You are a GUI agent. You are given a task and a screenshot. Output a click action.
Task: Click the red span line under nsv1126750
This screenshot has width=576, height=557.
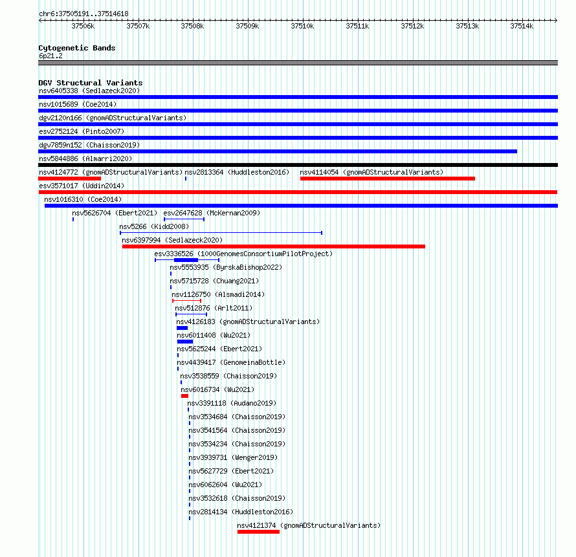[x=186, y=301]
